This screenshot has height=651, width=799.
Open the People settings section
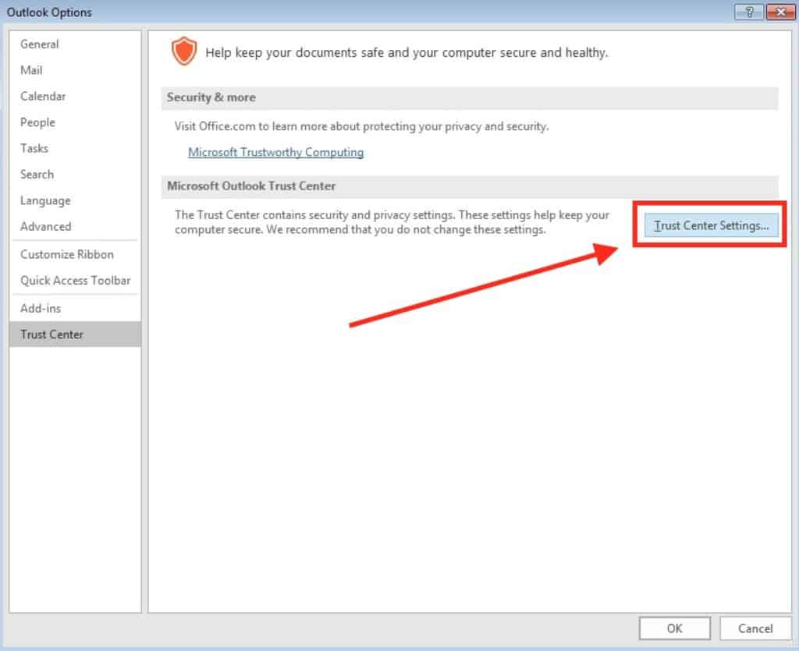tap(37, 122)
